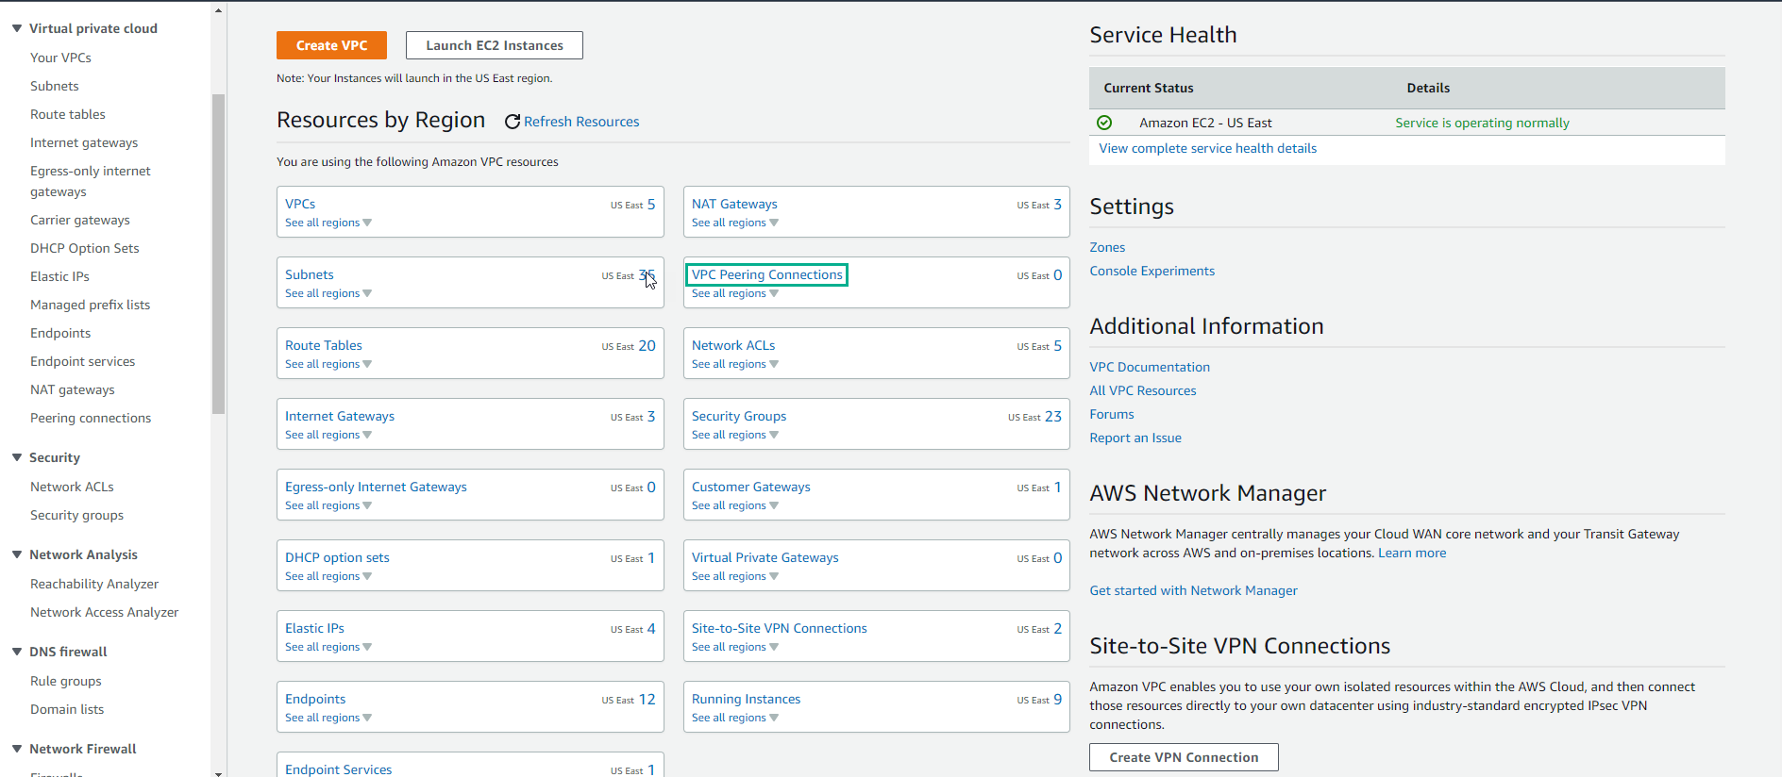Screen dimensions: 1782x777
Task: Click Refresh Resources link
Action: click(x=581, y=122)
